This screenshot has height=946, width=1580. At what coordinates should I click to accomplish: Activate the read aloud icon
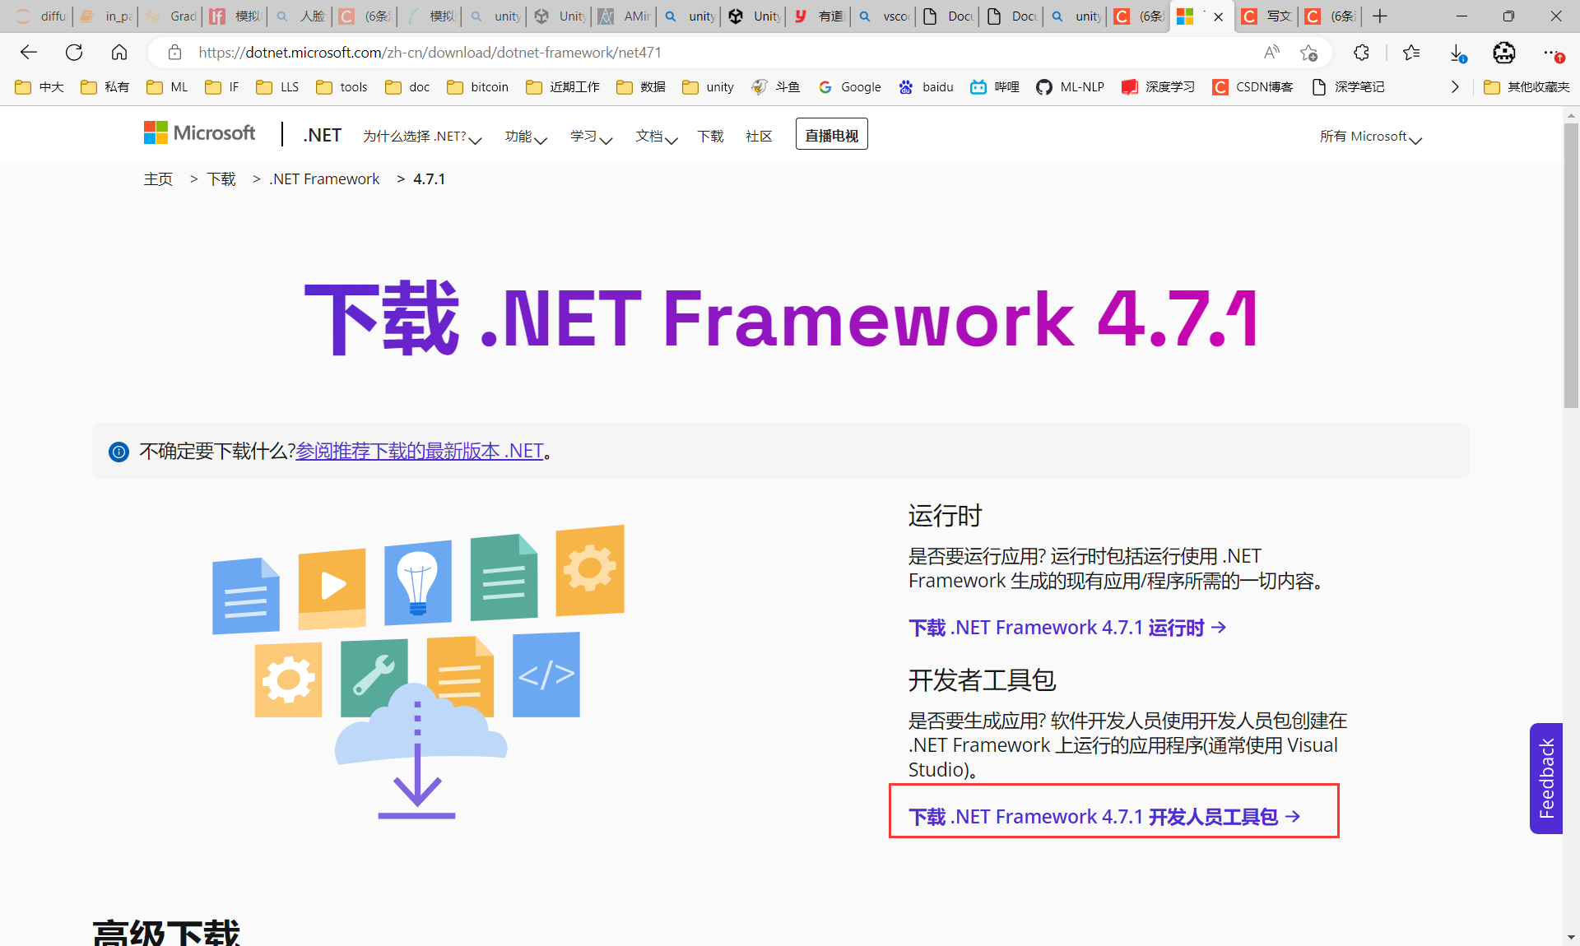[x=1271, y=53]
